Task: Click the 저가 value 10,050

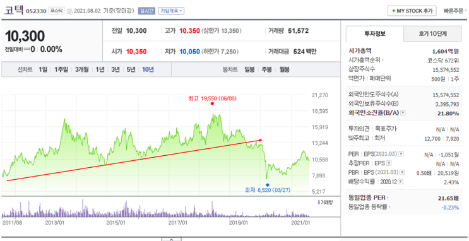Action: coord(189,52)
